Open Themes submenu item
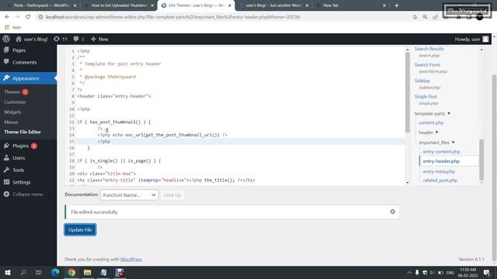 [x=12, y=91]
